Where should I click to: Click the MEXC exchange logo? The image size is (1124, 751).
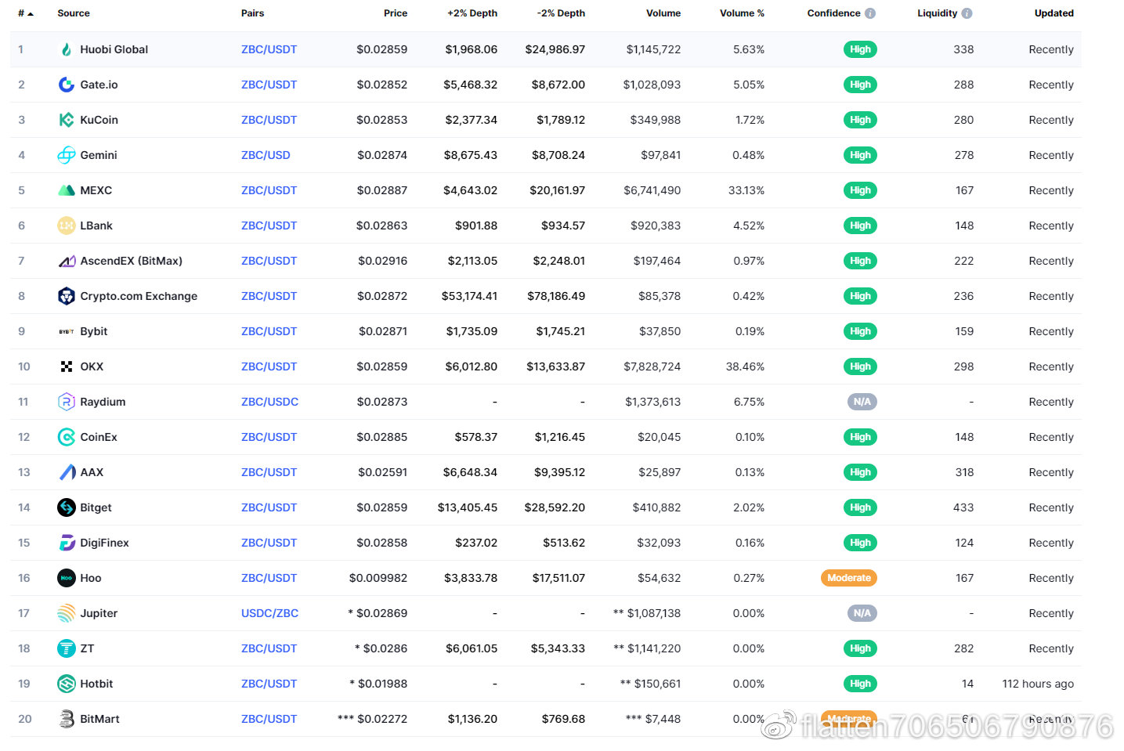pos(67,190)
